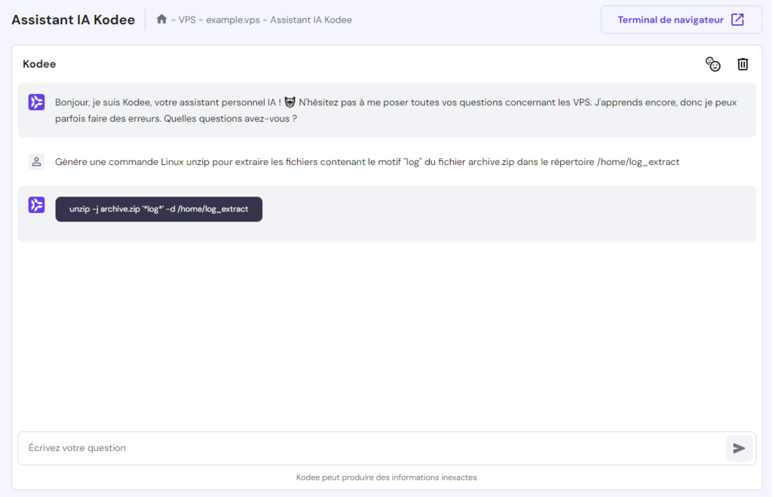Click the "Kodee" chat panel header

pyautogui.click(x=39, y=64)
